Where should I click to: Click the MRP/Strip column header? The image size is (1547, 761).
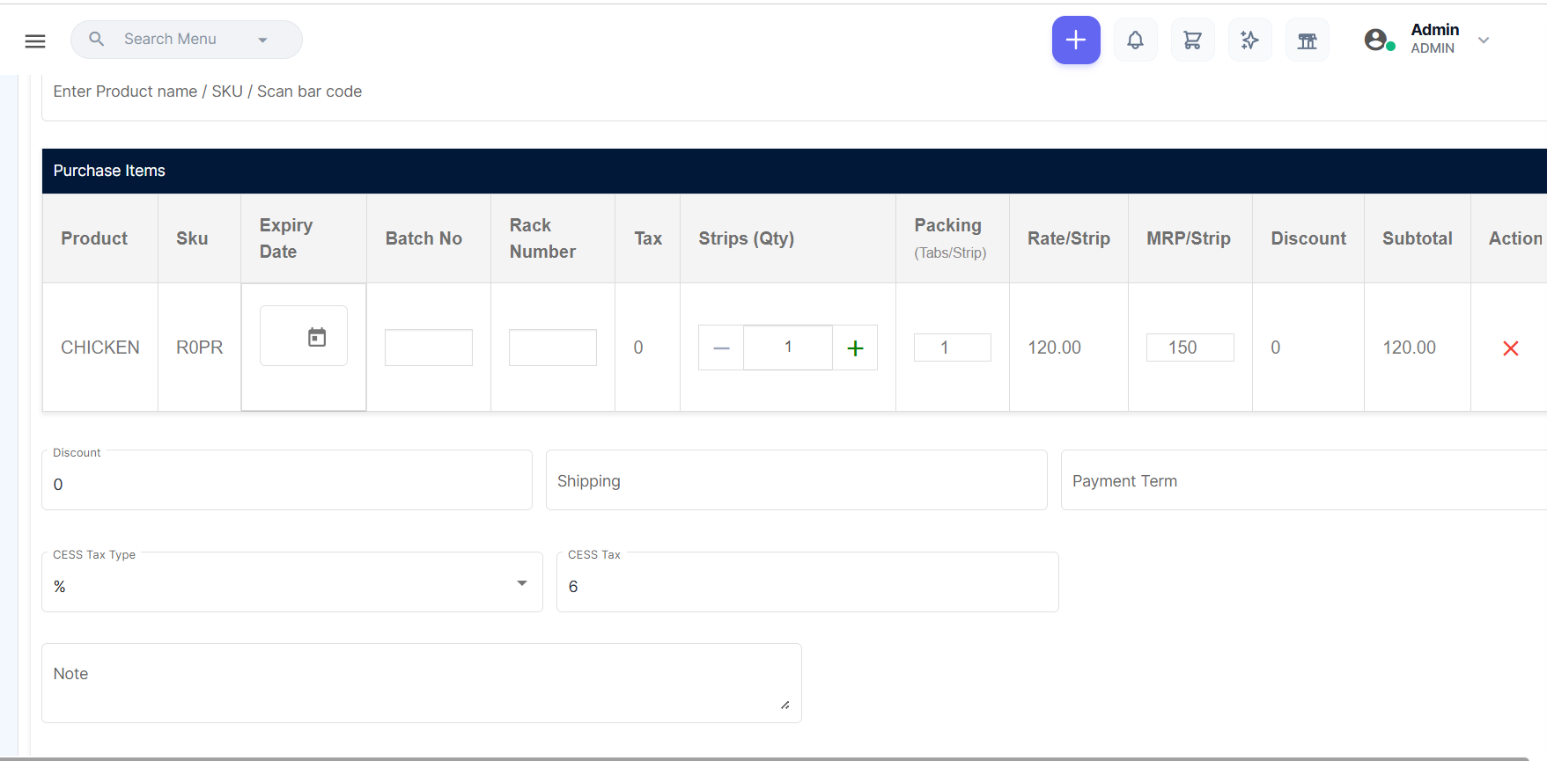coord(1189,238)
